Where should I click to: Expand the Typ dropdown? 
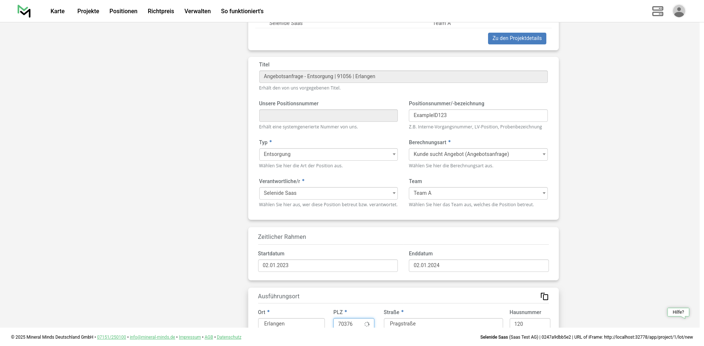[x=328, y=154]
